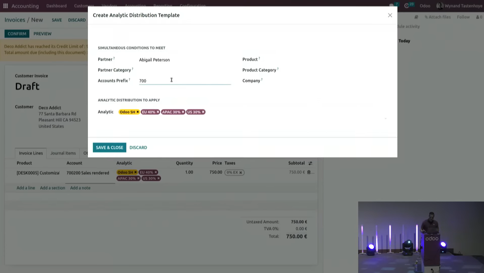
Task: Close the Analytic Distribution Template dialog
Action: click(390, 15)
